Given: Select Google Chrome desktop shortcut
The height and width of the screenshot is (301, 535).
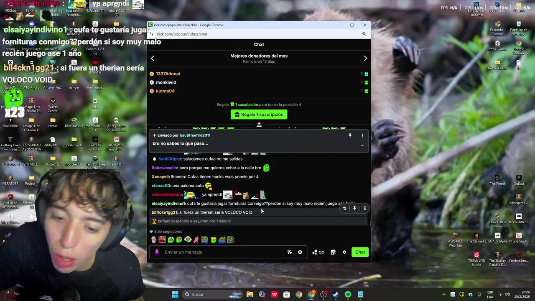Looking at the screenshot, I should tap(519, 48).
